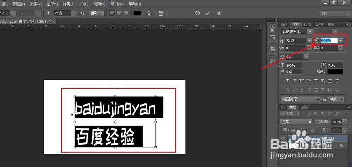Open the 选择(S) menu
Viewport: 352px width, 167px height.
tap(52, 4)
